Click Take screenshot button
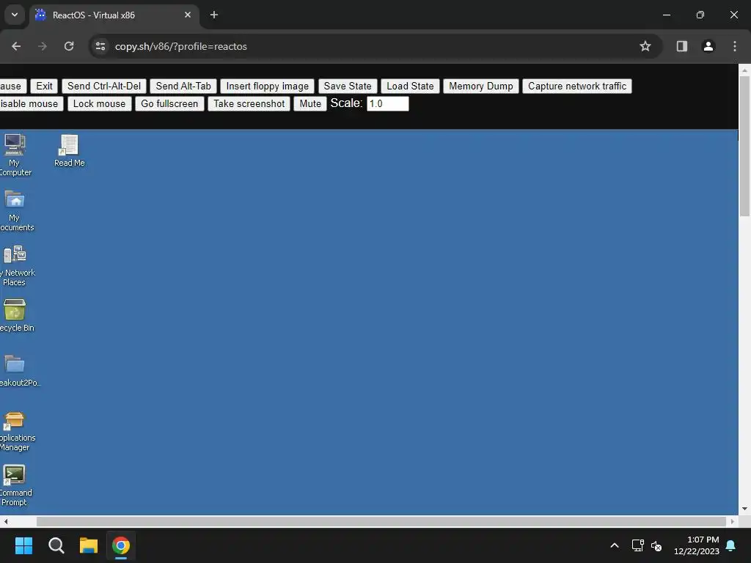751x563 pixels. tap(249, 104)
